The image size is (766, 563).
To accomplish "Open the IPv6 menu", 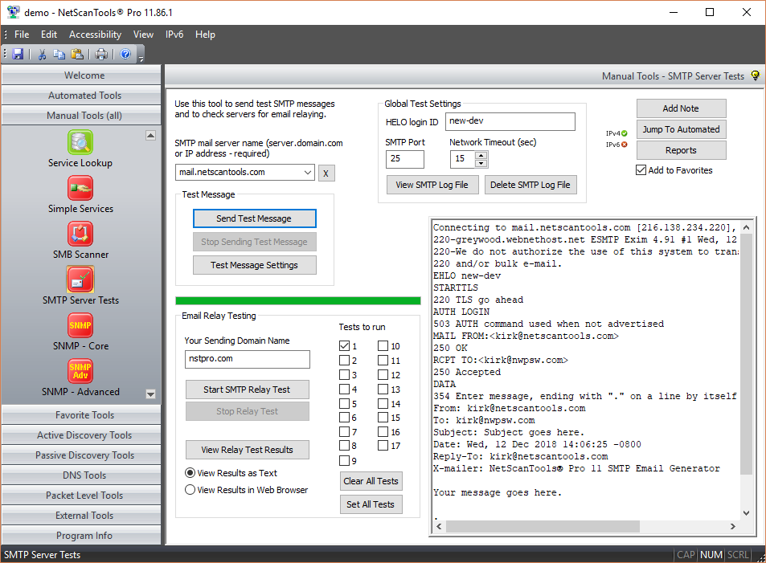I will point(174,35).
